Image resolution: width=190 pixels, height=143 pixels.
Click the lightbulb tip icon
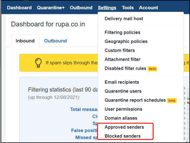[x=38, y=63]
